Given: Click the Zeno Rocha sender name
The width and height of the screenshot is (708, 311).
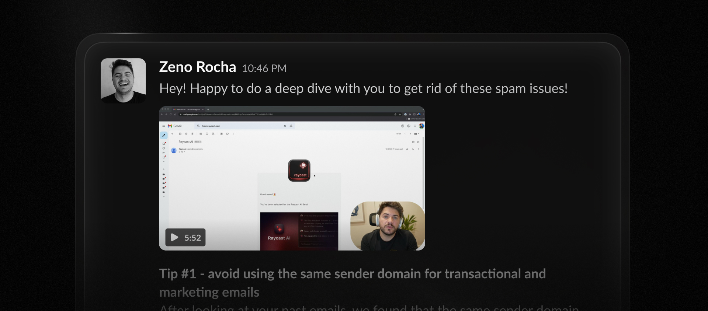Looking at the screenshot, I should click(x=197, y=67).
